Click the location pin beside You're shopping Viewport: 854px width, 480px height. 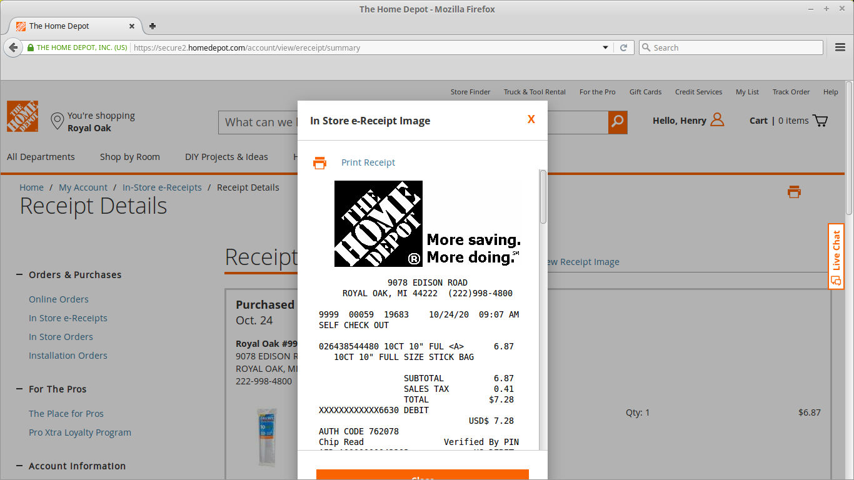pos(57,121)
